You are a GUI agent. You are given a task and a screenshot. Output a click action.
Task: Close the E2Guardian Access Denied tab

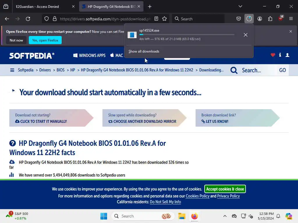pyautogui.click(x=73, y=7)
